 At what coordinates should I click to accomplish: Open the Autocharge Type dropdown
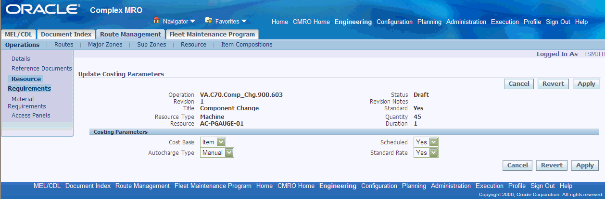click(217, 152)
